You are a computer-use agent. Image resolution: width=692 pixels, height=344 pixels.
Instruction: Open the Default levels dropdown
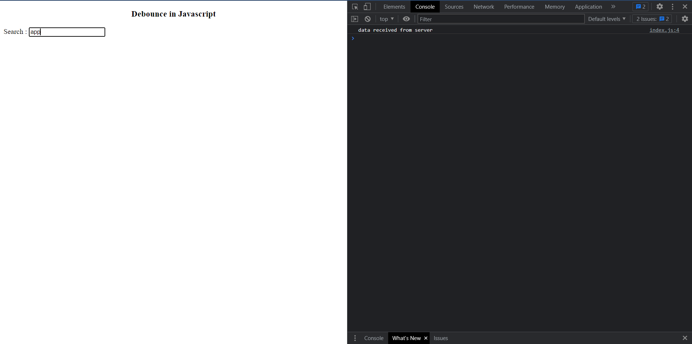tap(607, 19)
